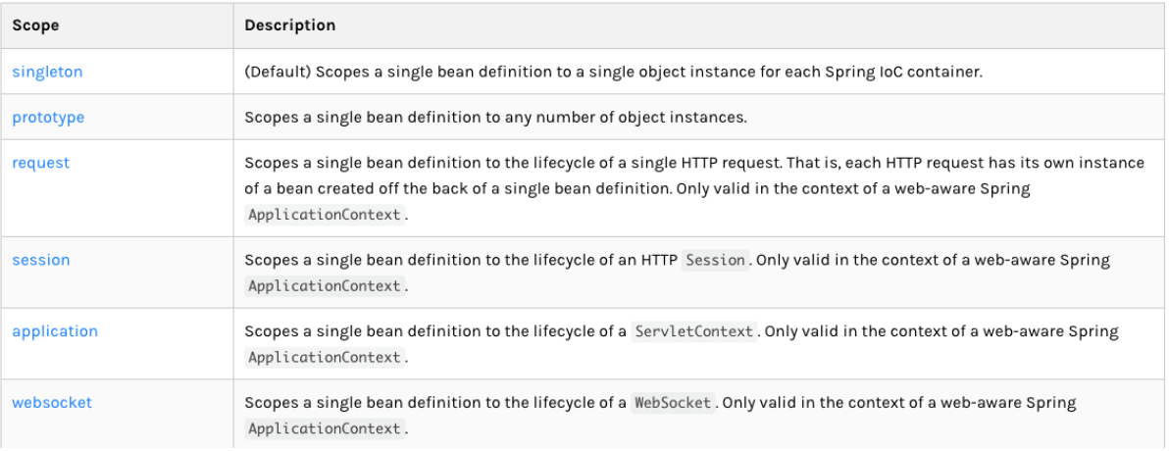Follow the request scope link
This screenshot has width=1169, height=451.
(x=40, y=163)
